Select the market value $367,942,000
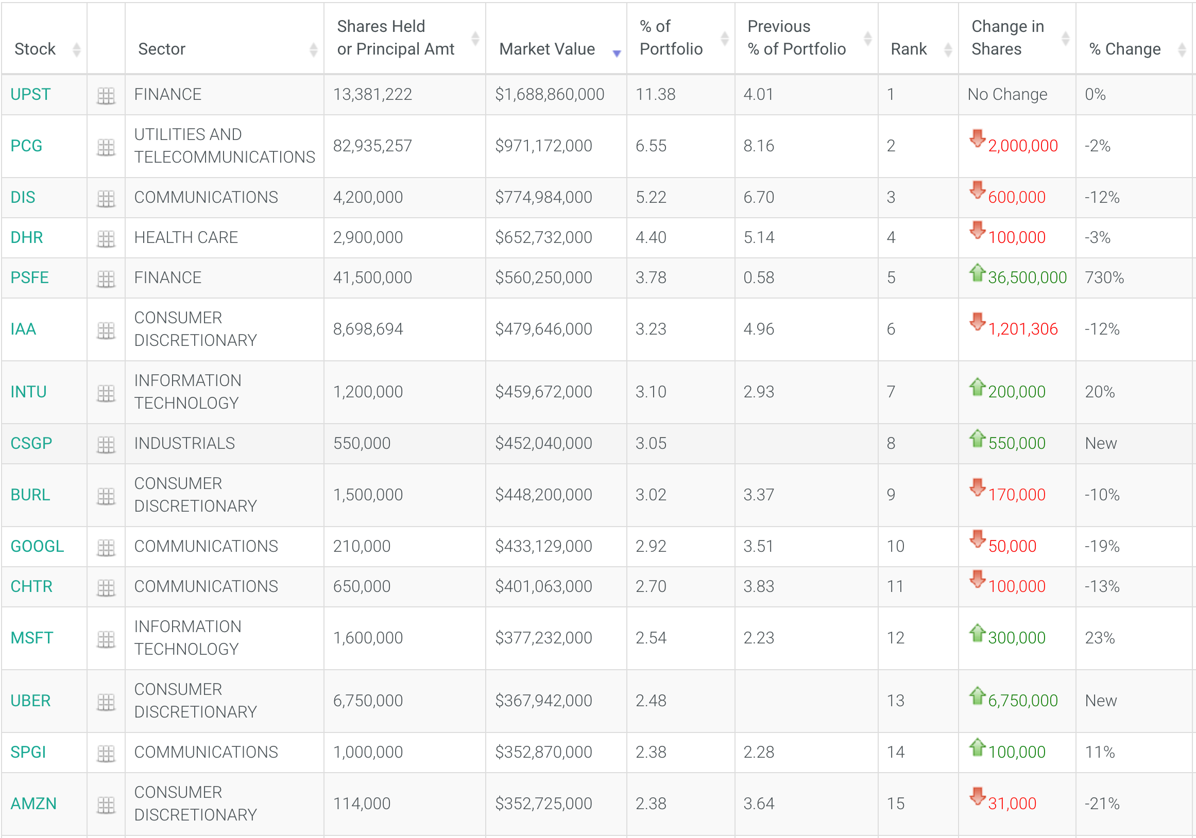This screenshot has width=1196, height=838. (x=543, y=701)
